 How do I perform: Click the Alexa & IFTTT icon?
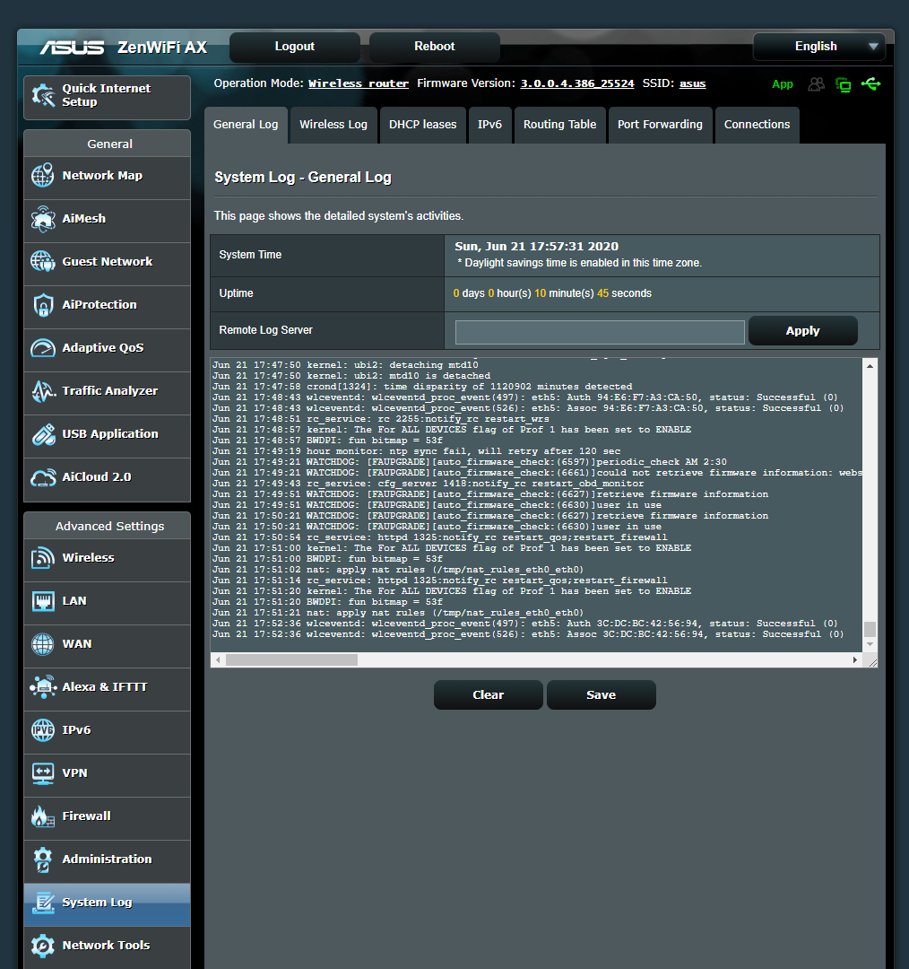[x=43, y=686]
